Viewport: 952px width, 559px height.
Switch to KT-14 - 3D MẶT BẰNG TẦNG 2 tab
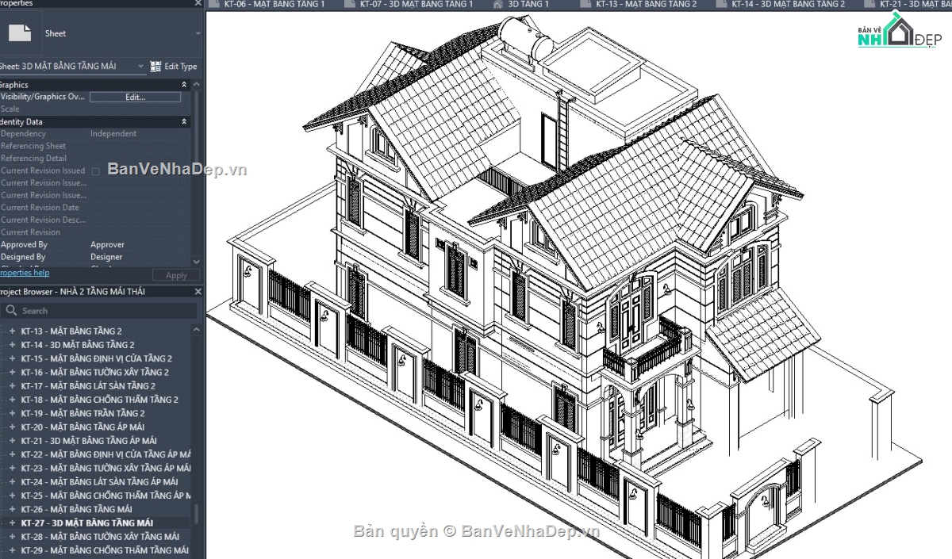click(788, 4)
